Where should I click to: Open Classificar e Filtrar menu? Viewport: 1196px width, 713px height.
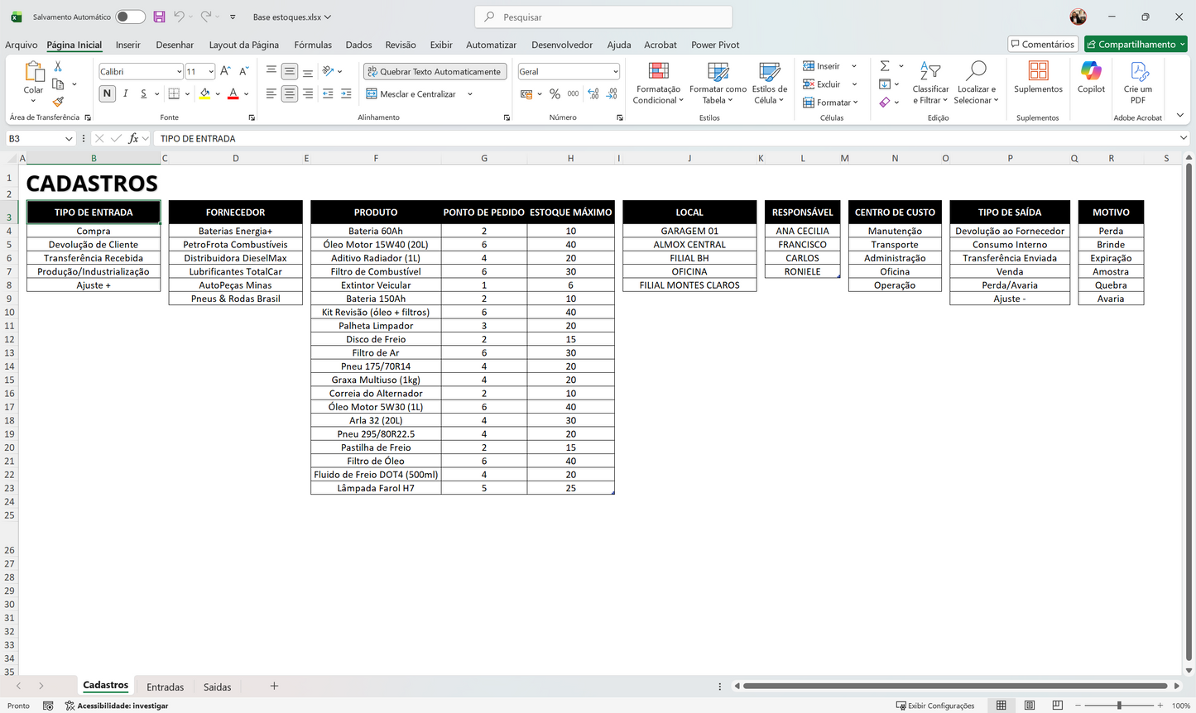coord(930,83)
